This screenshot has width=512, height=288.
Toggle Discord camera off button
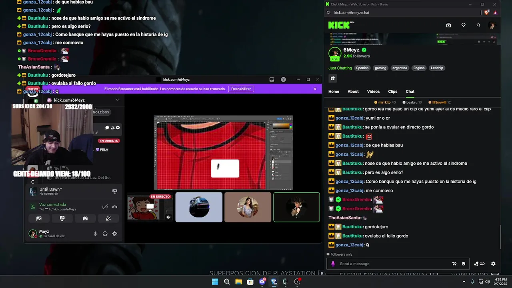click(x=39, y=218)
